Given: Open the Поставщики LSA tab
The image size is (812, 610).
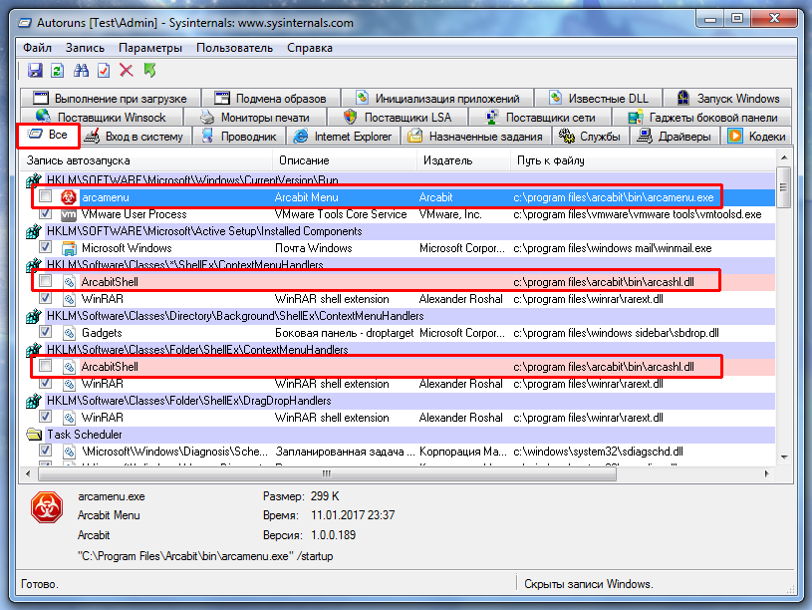Looking at the screenshot, I should coord(398,118).
